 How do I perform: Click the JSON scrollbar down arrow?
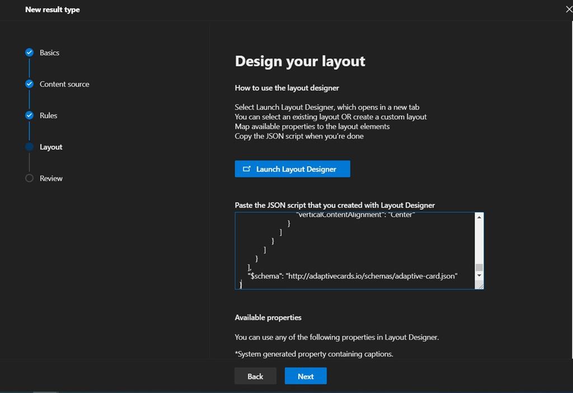tap(479, 276)
